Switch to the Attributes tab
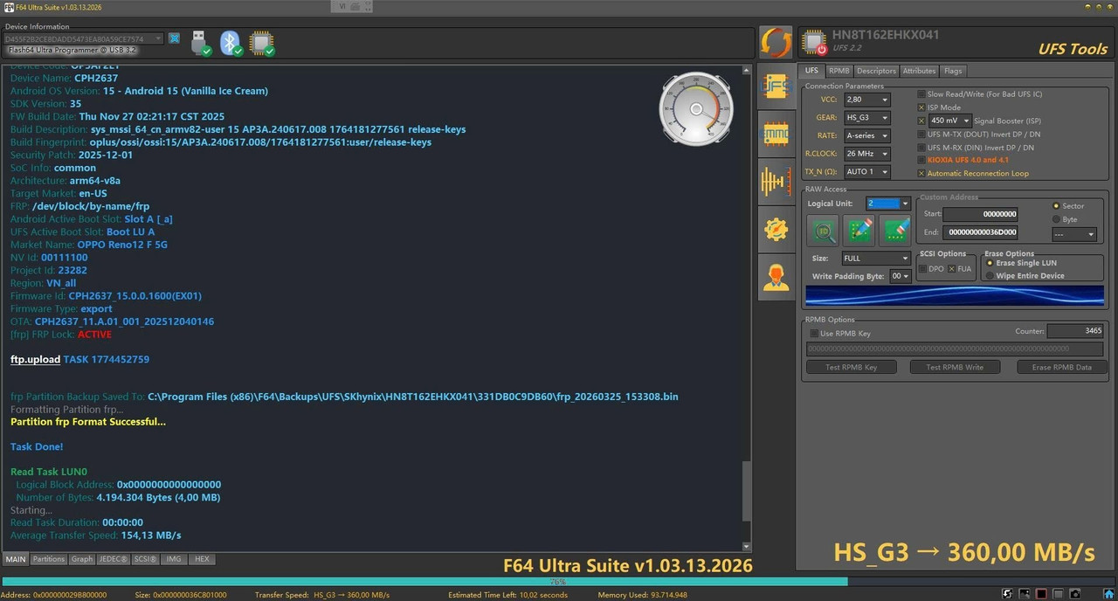Screen dimensions: 1118x601 919,71
